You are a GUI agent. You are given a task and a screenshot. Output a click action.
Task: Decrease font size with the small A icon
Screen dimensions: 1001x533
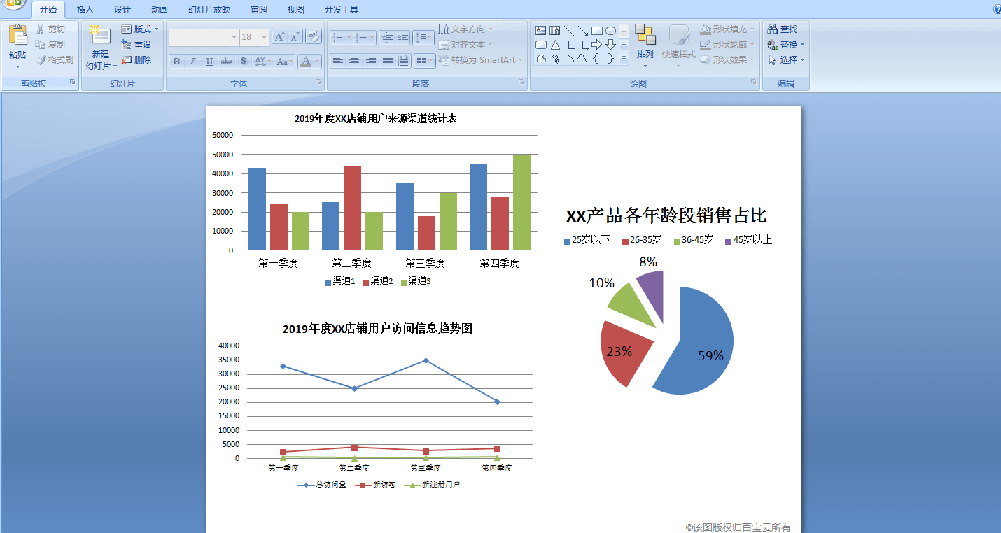click(295, 36)
